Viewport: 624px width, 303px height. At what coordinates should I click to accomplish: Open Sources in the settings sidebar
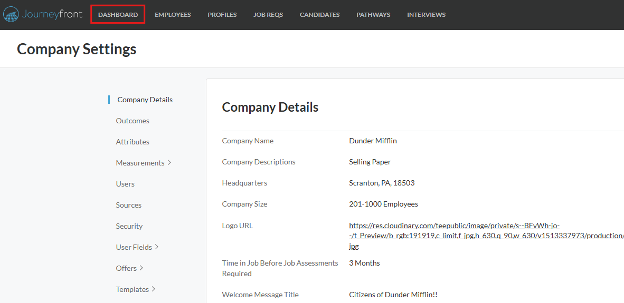point(128,205)
